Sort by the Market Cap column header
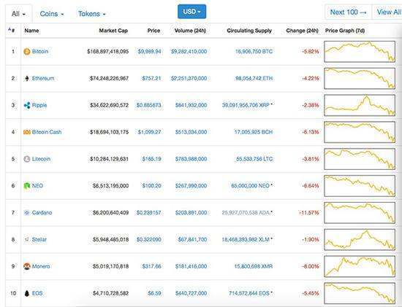This screenshot has height=307, width=402. point(113,31)
